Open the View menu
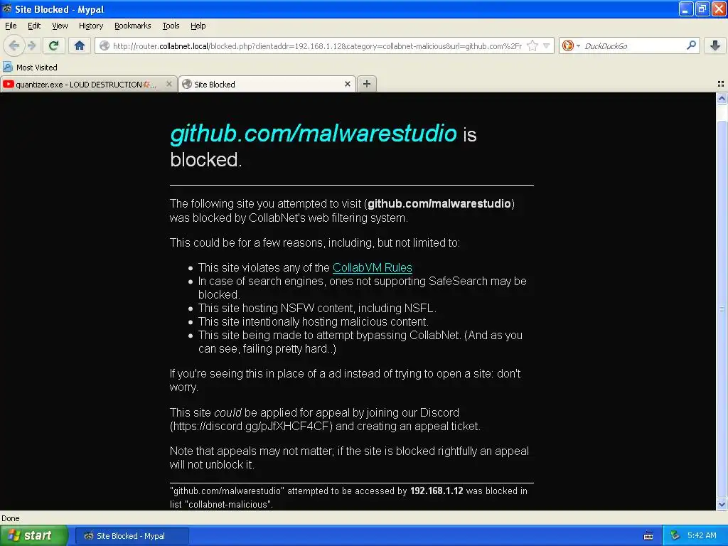728x546 pixels. click(x=60, y=26)
